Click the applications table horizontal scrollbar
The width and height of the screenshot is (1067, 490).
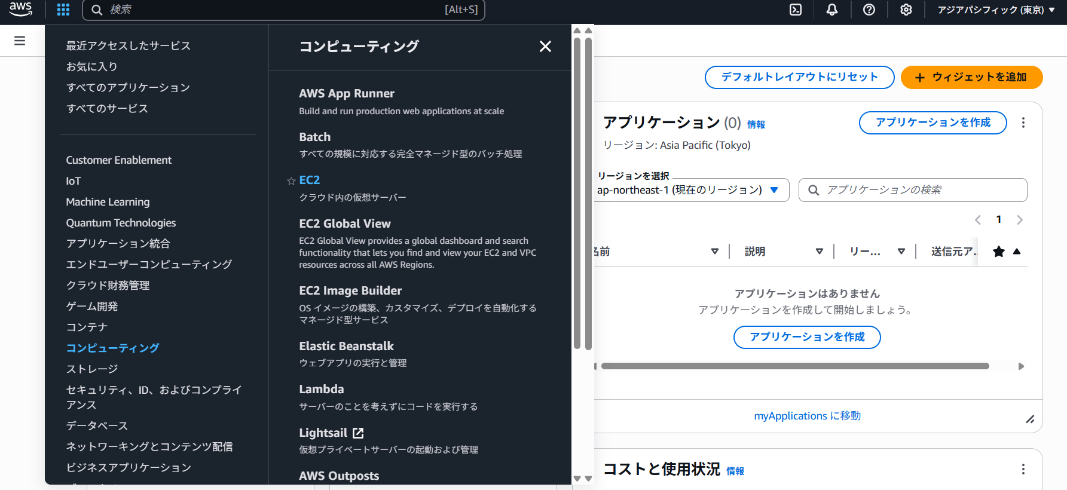795,366
